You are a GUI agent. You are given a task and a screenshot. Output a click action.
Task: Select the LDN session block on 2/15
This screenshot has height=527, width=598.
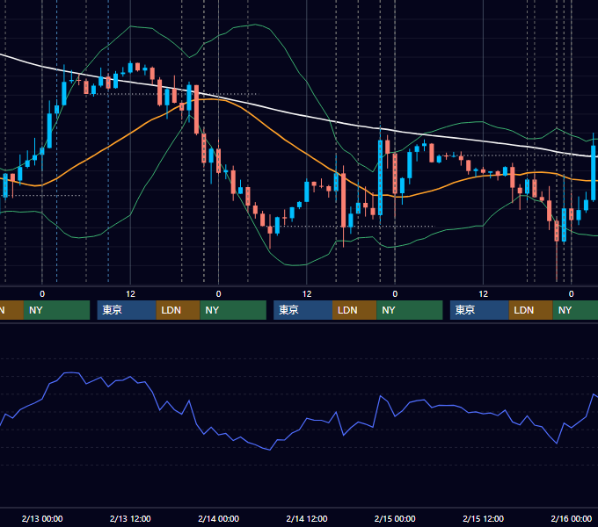[x=530, y=310]
